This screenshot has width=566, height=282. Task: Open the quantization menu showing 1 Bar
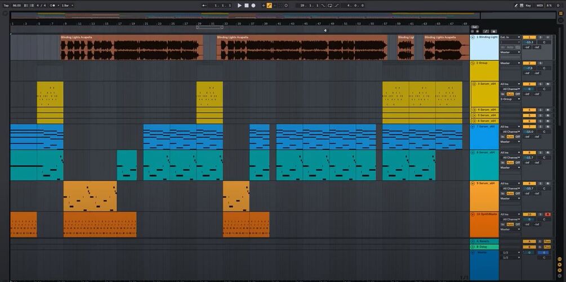point(67,6)
